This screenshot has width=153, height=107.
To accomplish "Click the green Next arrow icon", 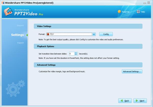I will coord(137,101).
